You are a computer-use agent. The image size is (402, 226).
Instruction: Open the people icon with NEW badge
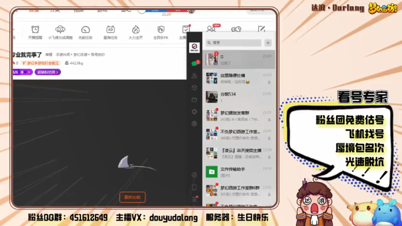click(x=211, y=29)
